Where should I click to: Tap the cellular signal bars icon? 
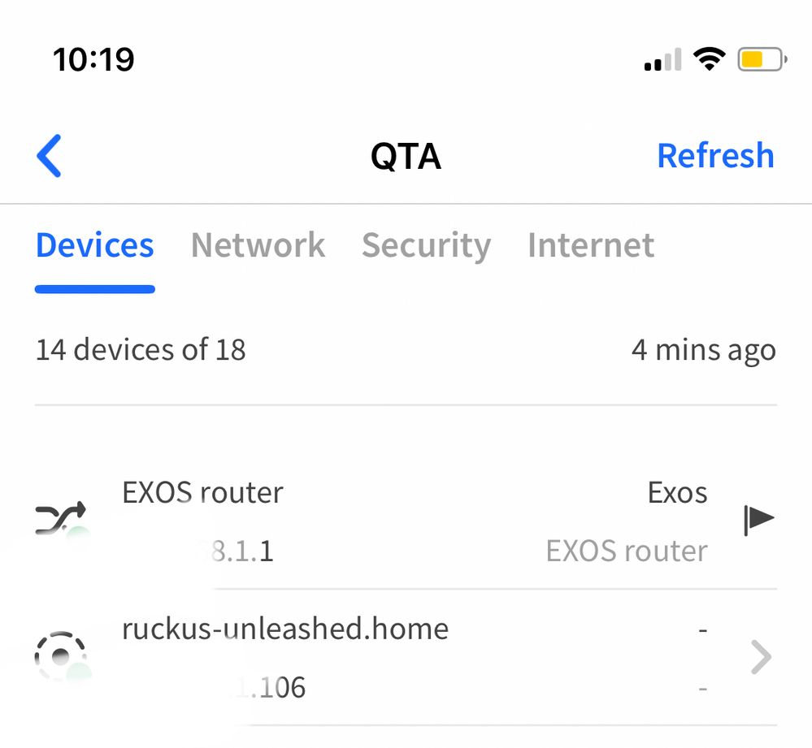pyautogui.click(x=662, y=60)
